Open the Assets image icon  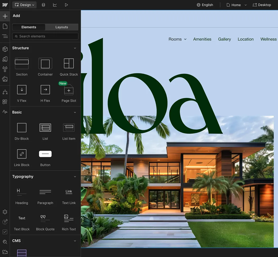point(5,79)
